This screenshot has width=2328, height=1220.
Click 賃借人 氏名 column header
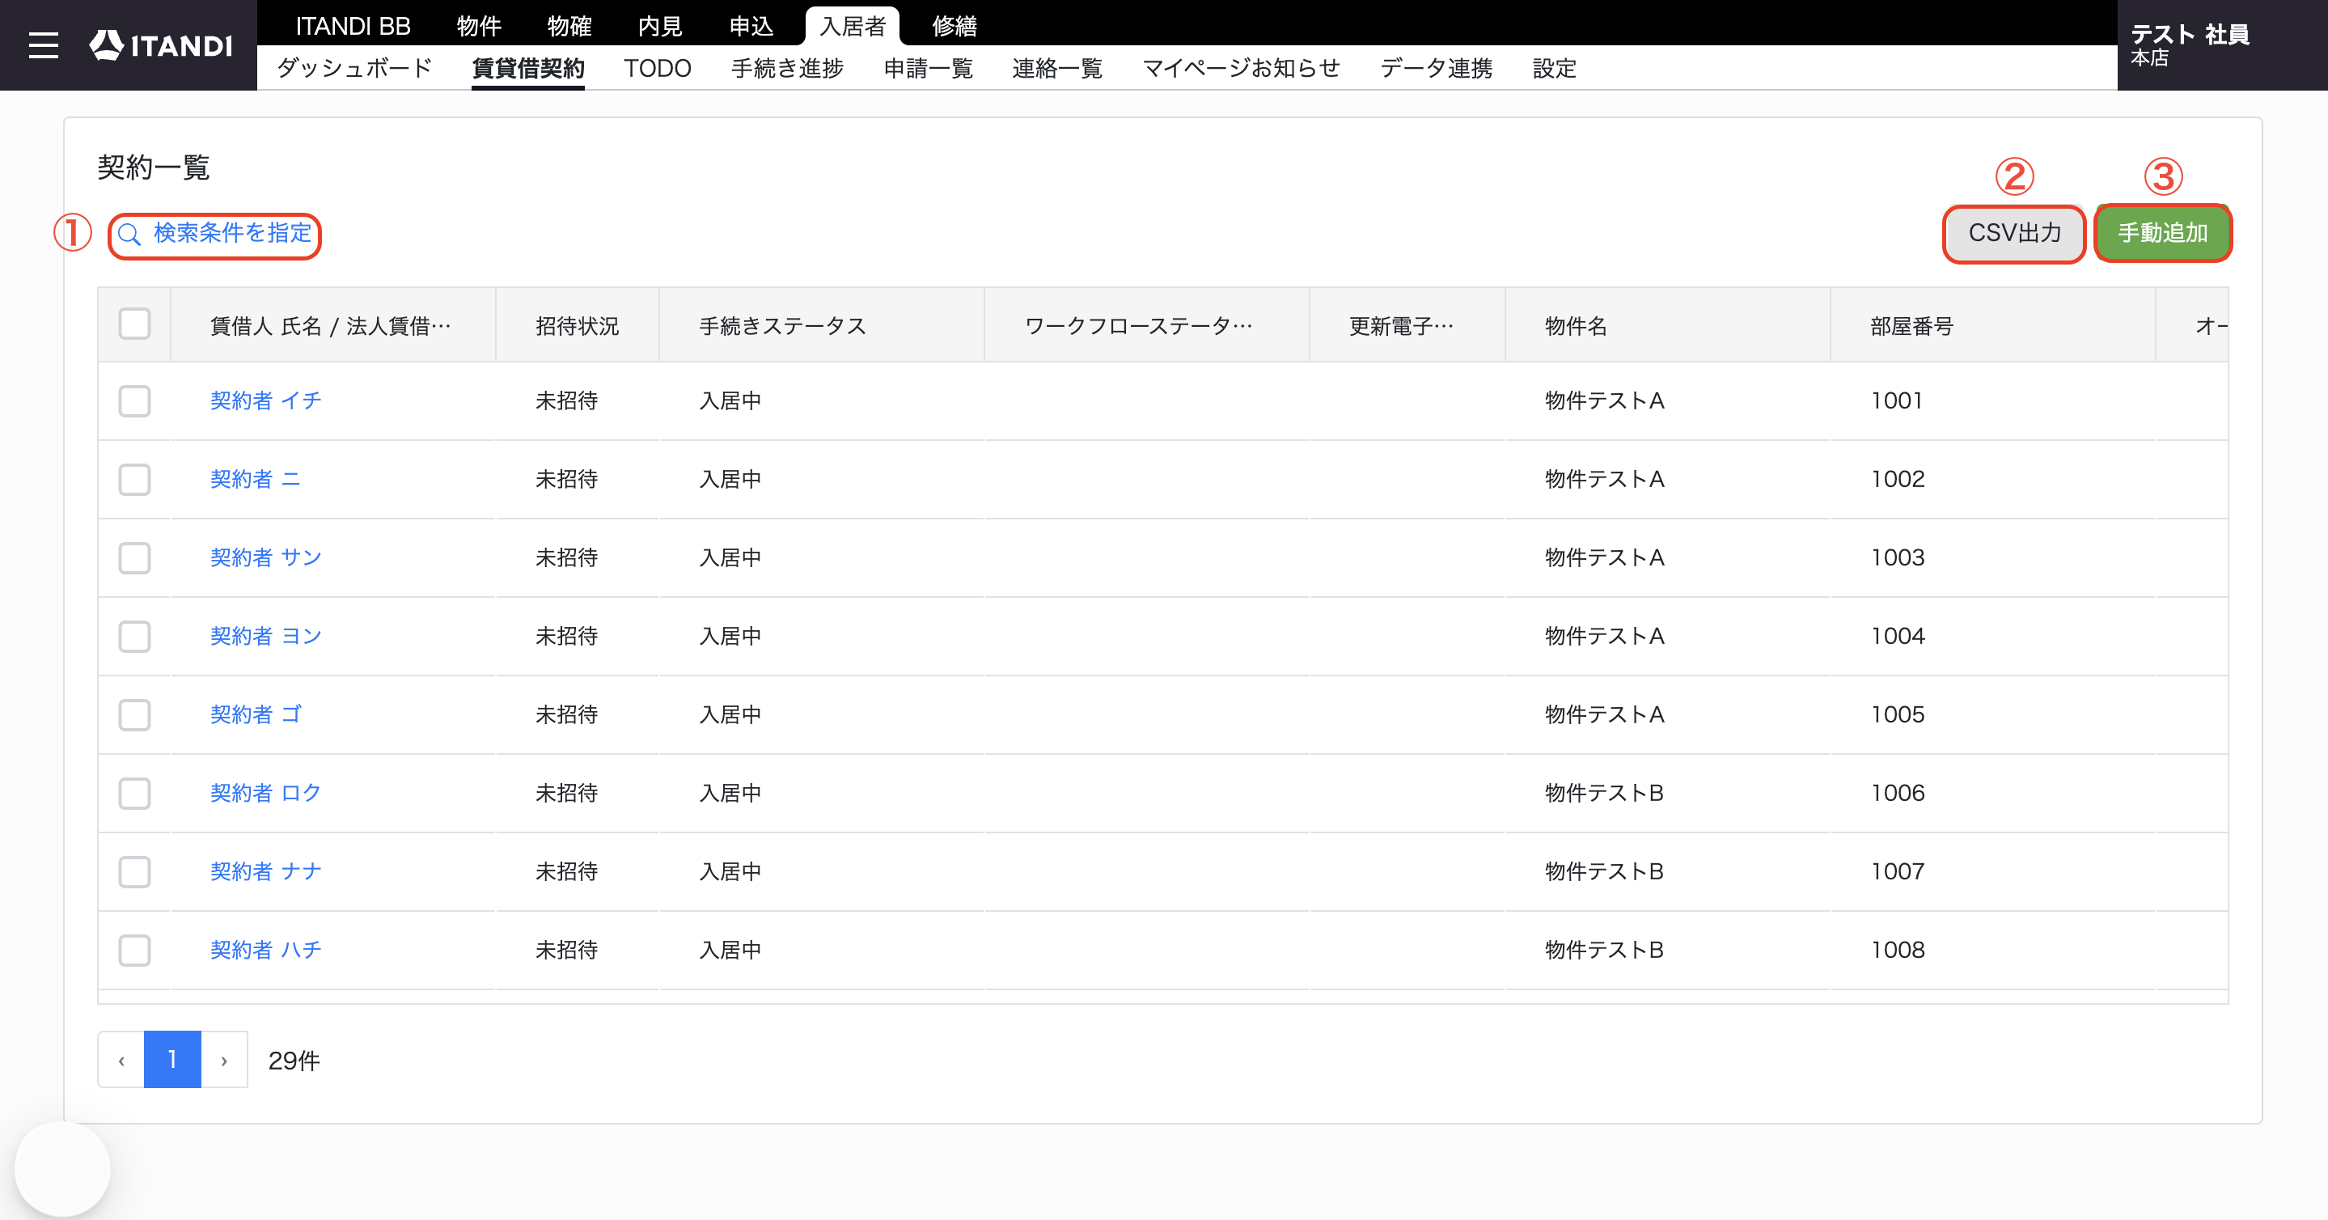click(x=331, y=326)
